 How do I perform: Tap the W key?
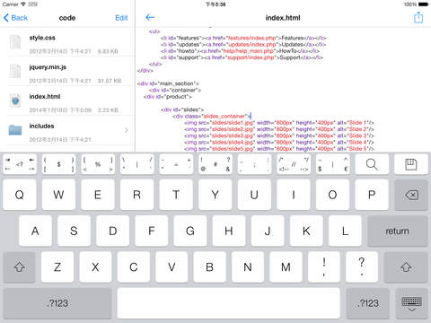click(58, 195)
